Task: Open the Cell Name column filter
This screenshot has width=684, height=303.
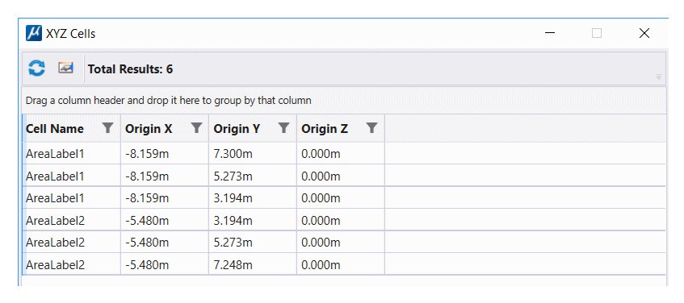Action: point(107,127)
